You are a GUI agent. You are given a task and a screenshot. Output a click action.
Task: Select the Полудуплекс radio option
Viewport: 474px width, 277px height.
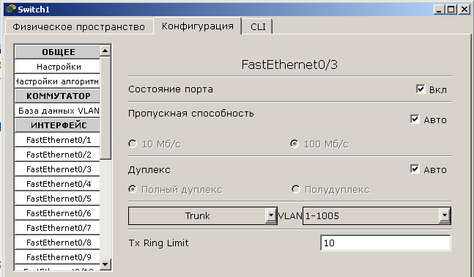coord(296,189)
